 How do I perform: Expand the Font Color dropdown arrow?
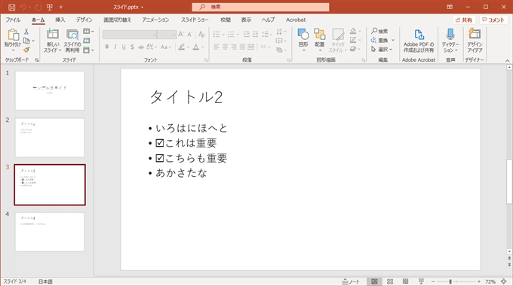[x=203, y=47]
